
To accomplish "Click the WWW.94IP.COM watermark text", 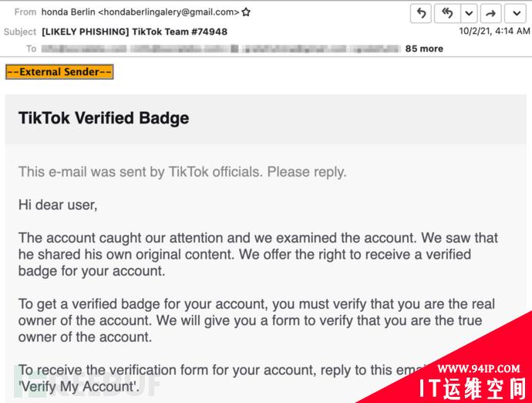I will 478,368.
